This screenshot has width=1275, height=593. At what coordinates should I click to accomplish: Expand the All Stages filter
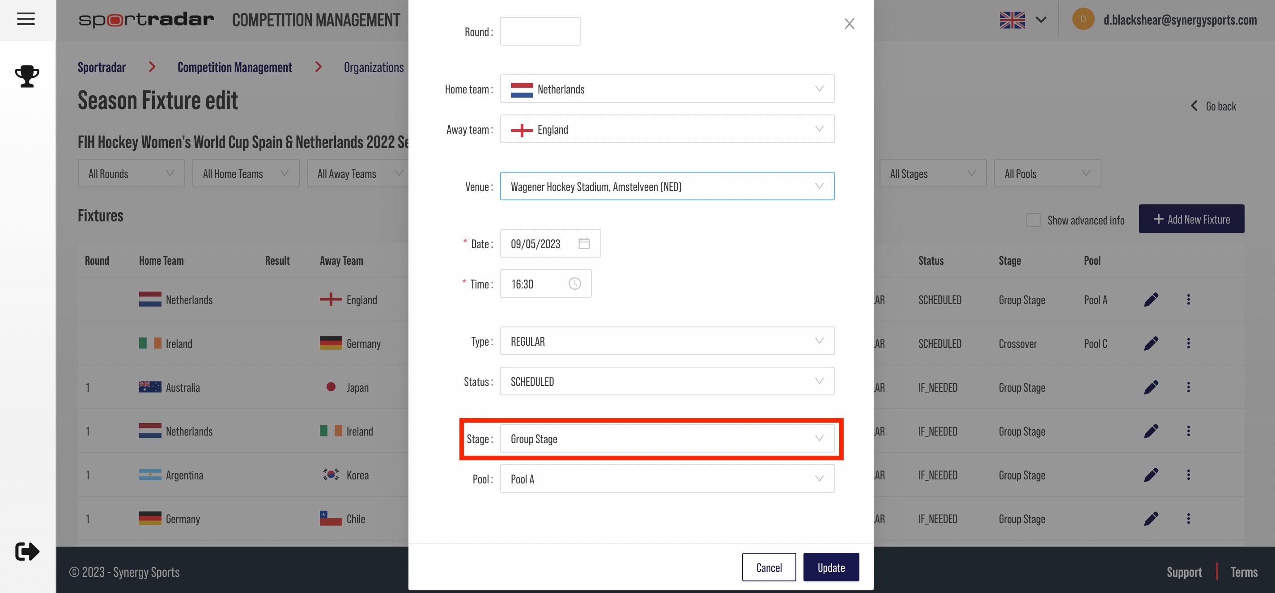932,174
